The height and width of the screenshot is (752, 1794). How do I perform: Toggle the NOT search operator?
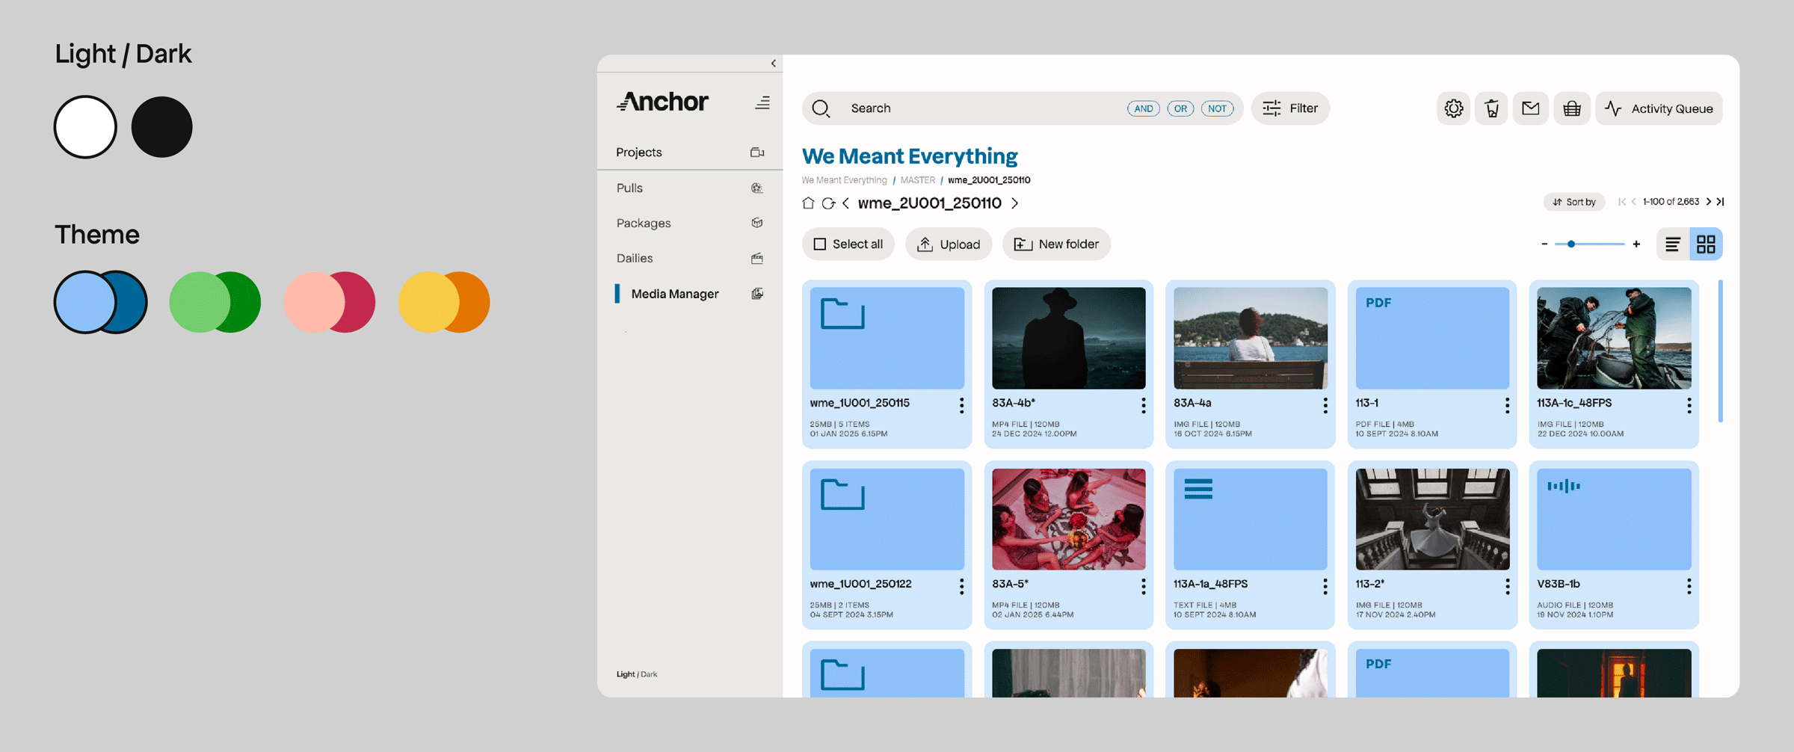(x=1217, y=108)
